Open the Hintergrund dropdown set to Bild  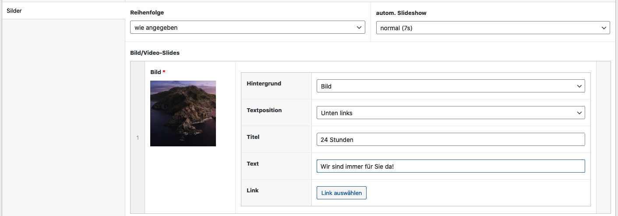[x=450, y=86]
